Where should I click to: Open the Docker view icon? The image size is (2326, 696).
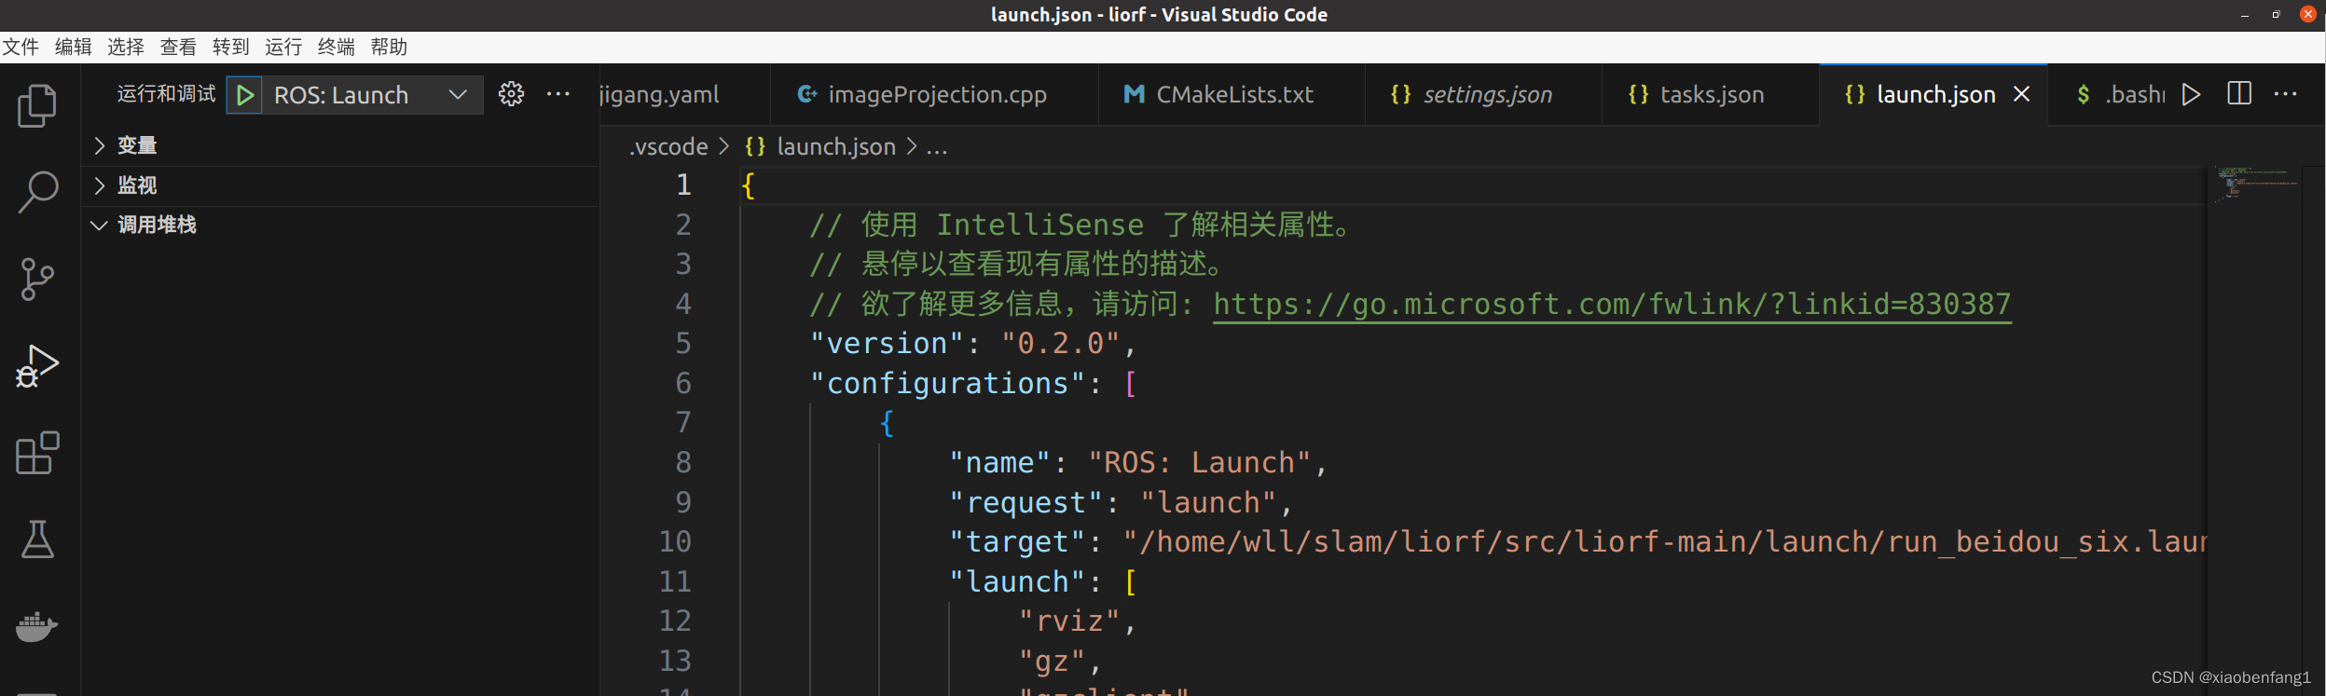(37, 626)
